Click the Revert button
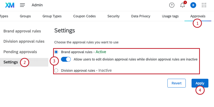 point(176,83)
